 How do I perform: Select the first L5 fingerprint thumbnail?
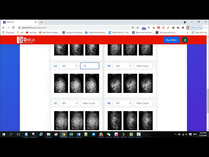pyautogui.click(x=61, y=121)
